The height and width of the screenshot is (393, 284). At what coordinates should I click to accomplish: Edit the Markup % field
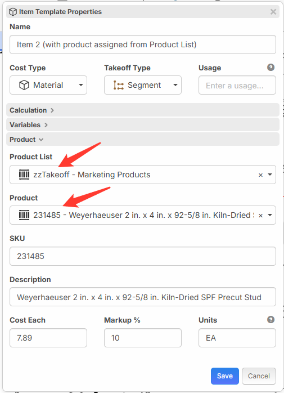click(x=143, y=338)
